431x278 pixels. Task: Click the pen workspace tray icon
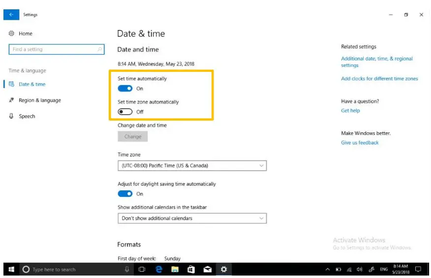click(371, 270)
